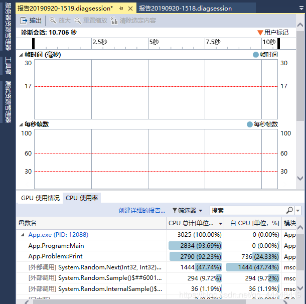Collapse the 帧时间 (毫秒) graph section
The width and height of the screenshot is (306, 304).
coord(21,55)
